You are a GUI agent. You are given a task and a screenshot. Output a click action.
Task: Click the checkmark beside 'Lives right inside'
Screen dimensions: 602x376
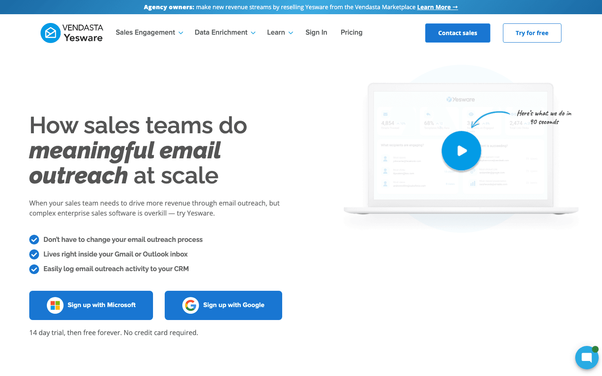[x=34, y=254]
